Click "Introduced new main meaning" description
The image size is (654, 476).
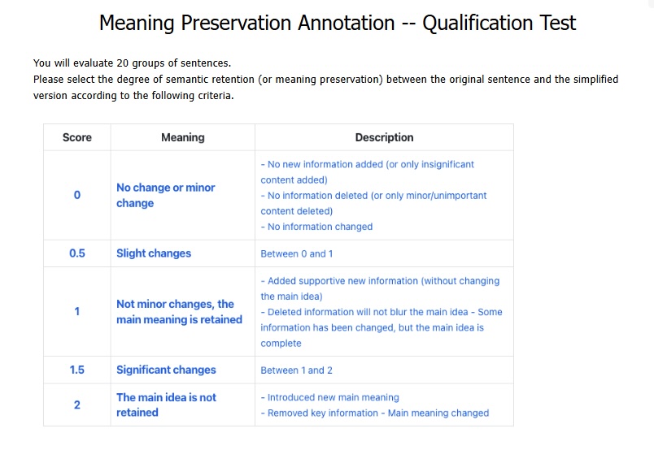click(334, 397)
